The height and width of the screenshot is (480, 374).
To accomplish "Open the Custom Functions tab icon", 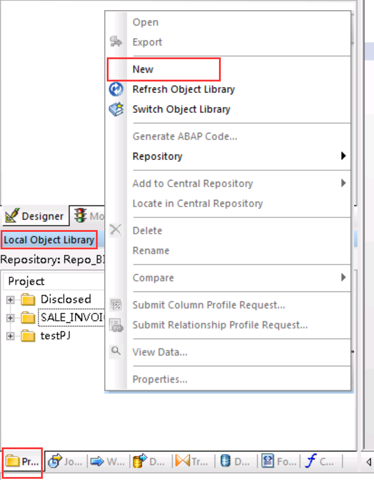I will tap(310, 462).
